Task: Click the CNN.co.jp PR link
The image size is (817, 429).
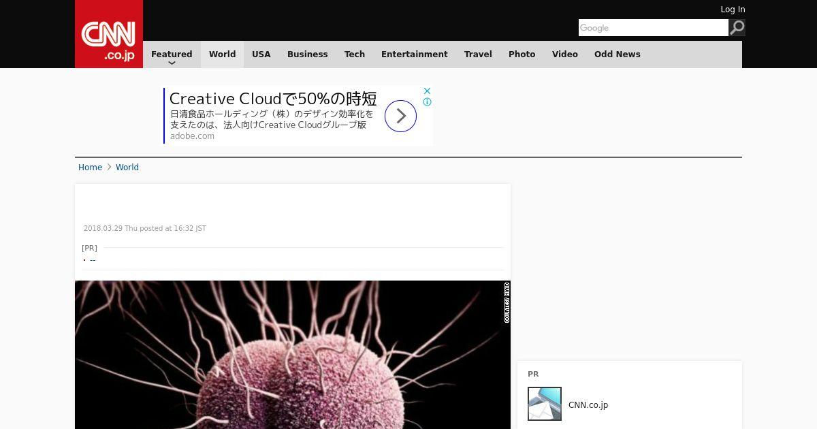Action: [588, 404]
